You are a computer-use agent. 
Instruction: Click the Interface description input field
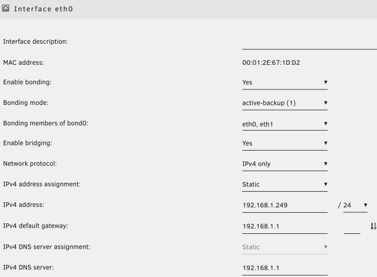pyautogui.click(x=309, y=42)
